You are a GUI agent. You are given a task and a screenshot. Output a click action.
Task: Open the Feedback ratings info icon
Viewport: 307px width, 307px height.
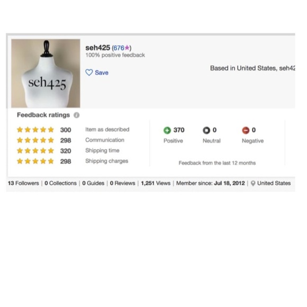pyautogui.click(x=77, y=115)
